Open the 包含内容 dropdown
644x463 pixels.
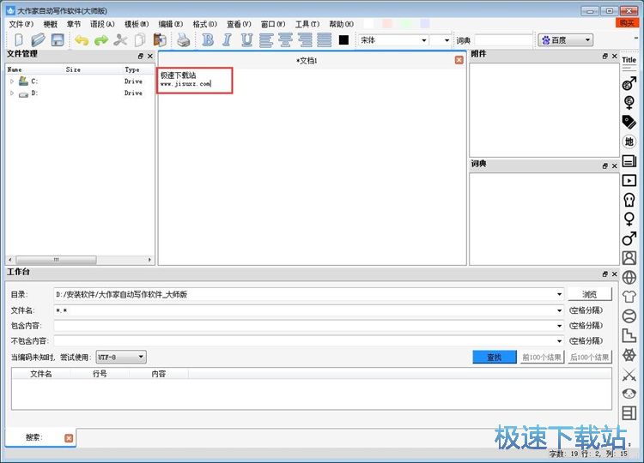point(559,326)
